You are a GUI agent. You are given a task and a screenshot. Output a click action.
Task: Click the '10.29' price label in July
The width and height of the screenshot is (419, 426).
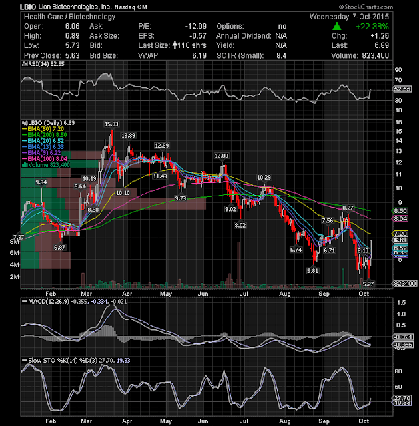(x=264, y=178)
